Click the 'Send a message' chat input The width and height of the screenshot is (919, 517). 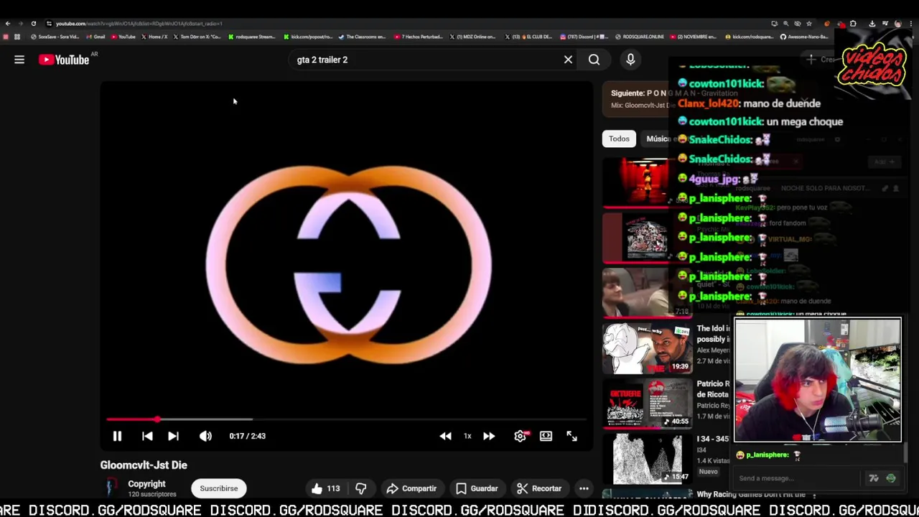[x=797, y=478]
